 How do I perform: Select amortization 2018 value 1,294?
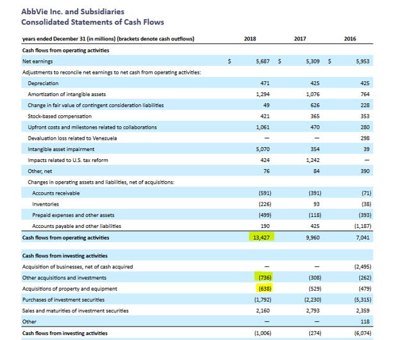point(263,94)
